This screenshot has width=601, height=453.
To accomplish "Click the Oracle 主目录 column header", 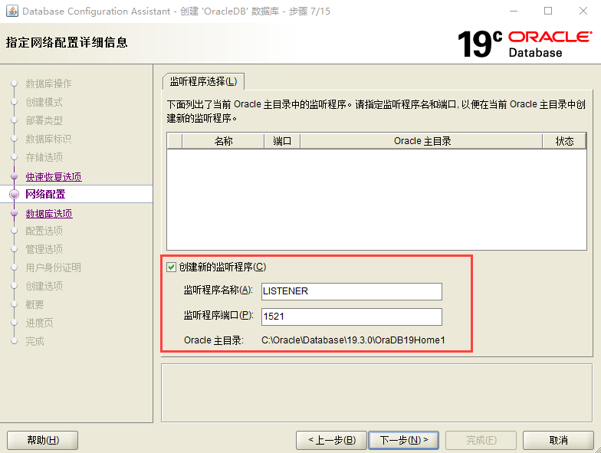I will pos(422,141).
